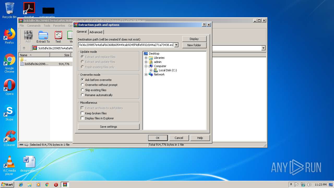Enable Keep broken files checkbox

click(x=82, y=113)
